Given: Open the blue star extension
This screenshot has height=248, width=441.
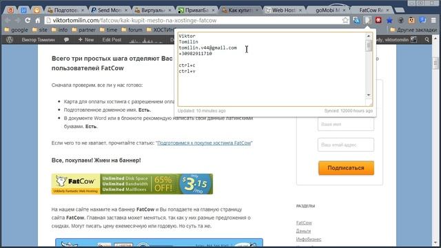Looking at the screenshot, I should pos(389,20).
